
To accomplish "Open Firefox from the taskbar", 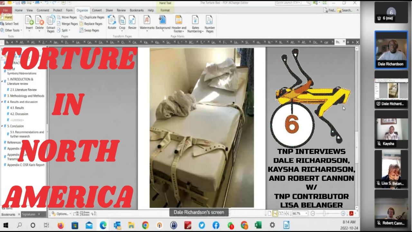I will [61, 225].
